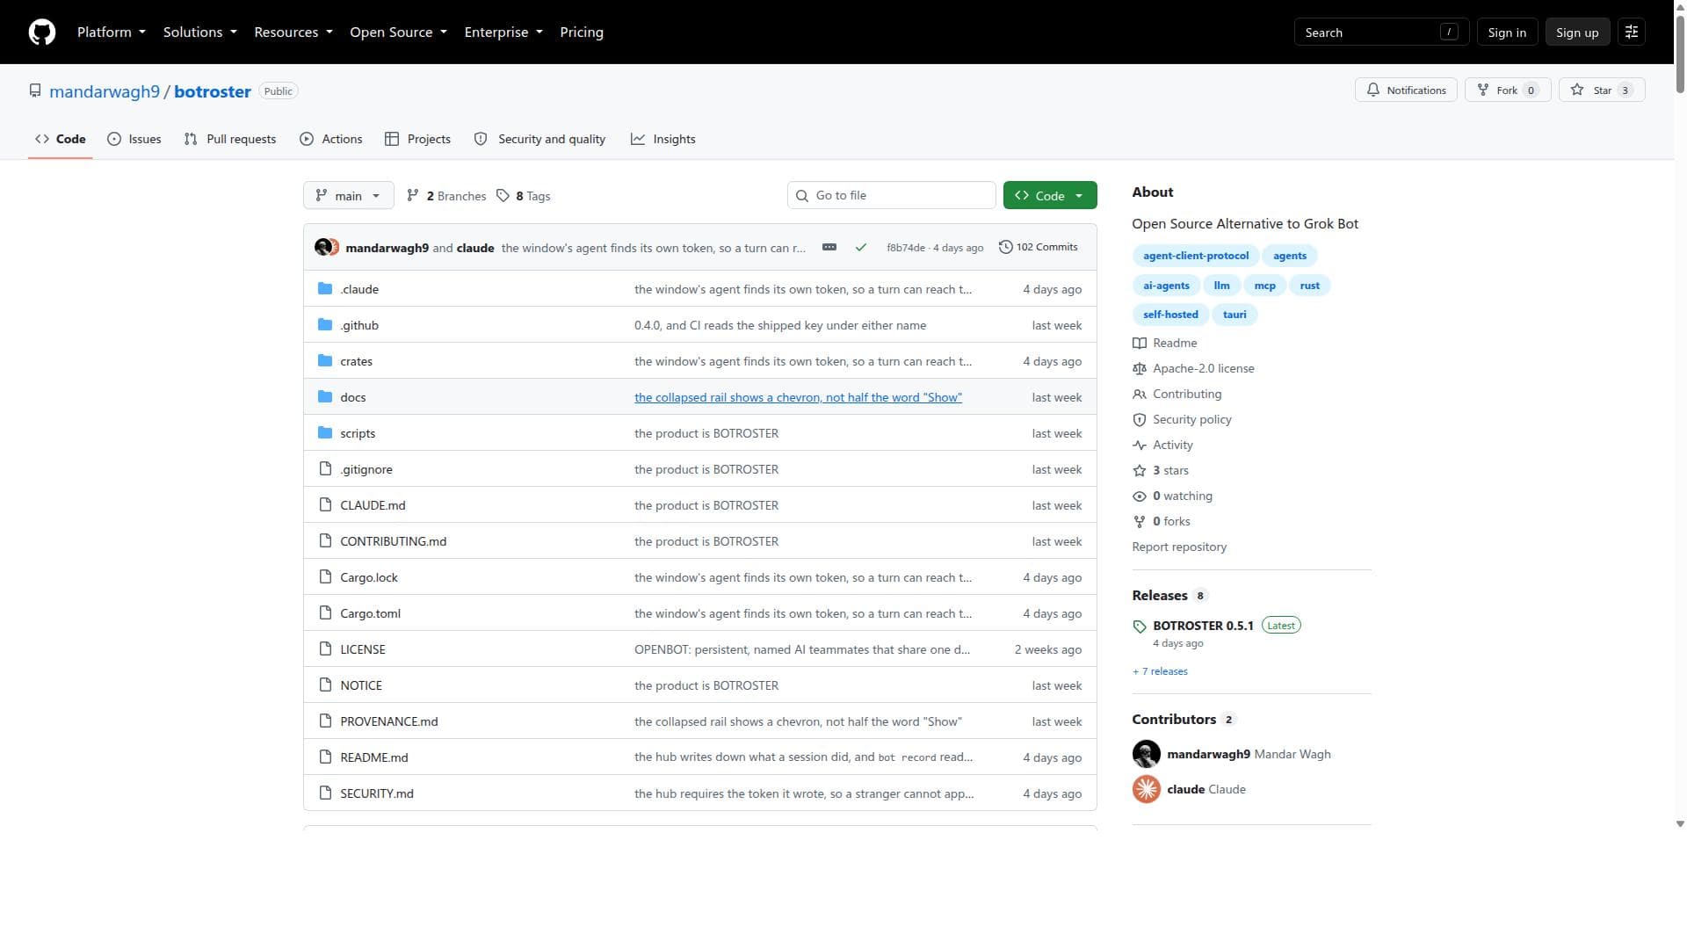
Task: Open the self-hosted topic tag
Action: coord(1170,315)
